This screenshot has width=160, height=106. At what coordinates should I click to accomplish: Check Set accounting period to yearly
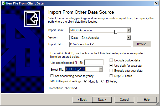tap(52, 76)
